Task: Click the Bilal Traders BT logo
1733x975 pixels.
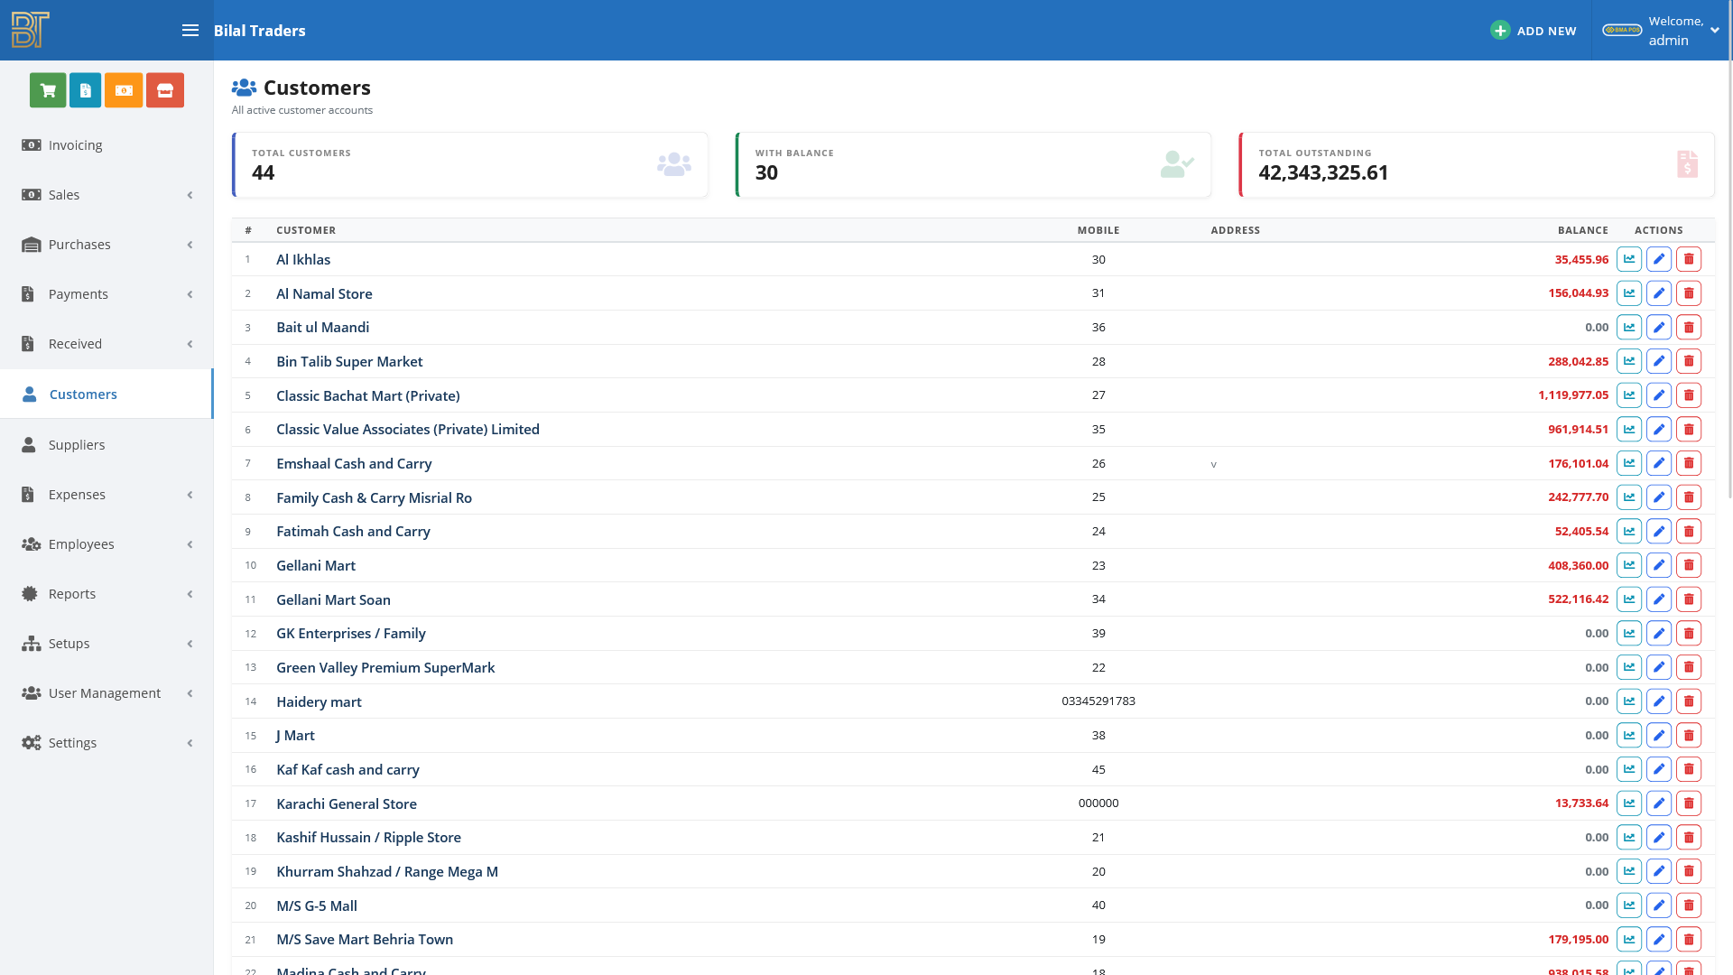Action: (x=30, y=30)
